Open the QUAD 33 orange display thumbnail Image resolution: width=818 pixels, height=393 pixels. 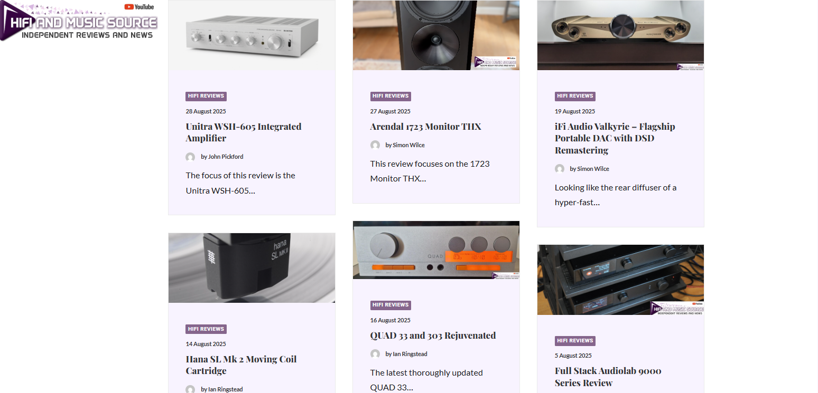point(436,250)
